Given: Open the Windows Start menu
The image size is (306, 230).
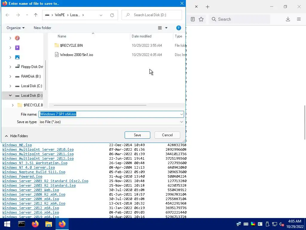Looking at the screenshot, I should click(7, 224).
